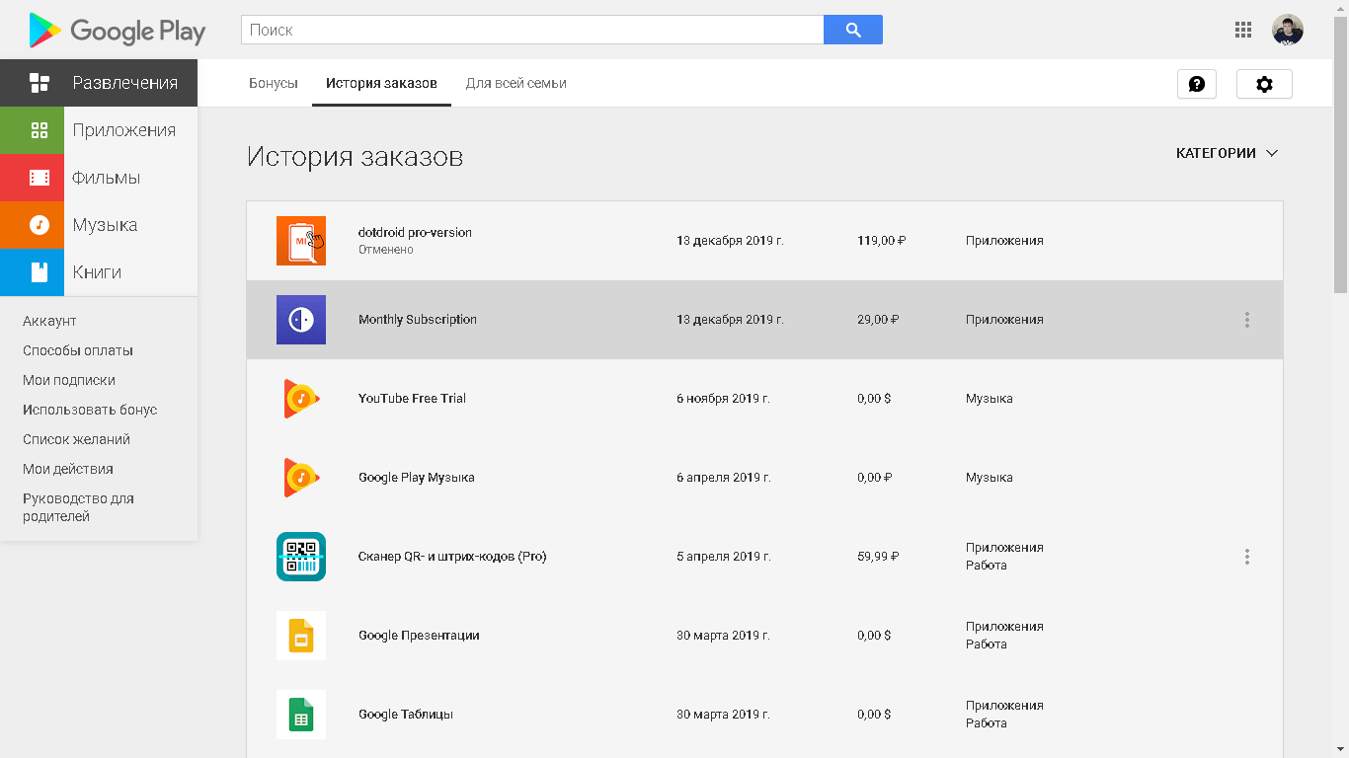Switch to the Бонусы tab
The image size is (1349, 758).
point(274,83)
